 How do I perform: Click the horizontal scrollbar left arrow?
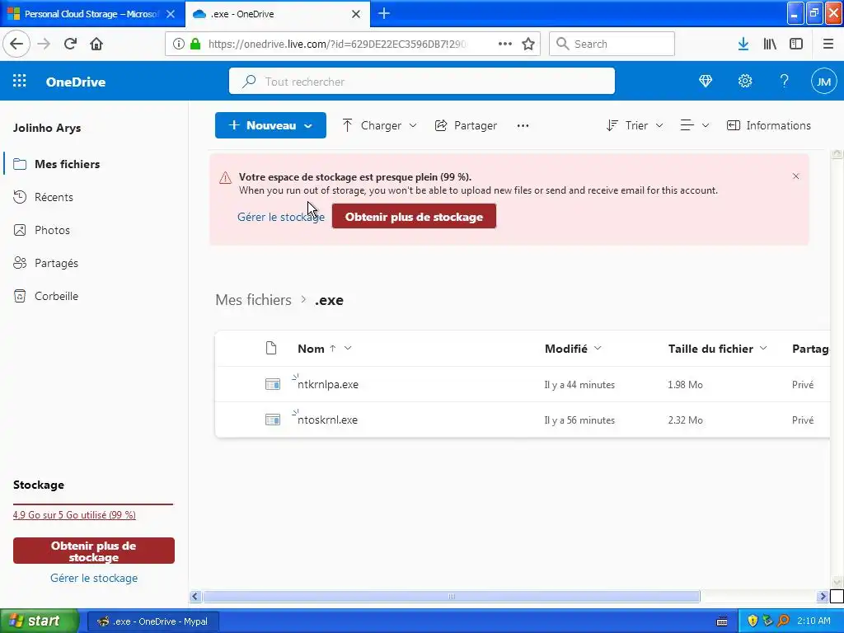point(195,596)
